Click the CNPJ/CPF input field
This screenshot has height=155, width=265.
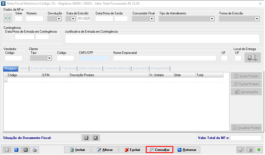coord(94,58)
